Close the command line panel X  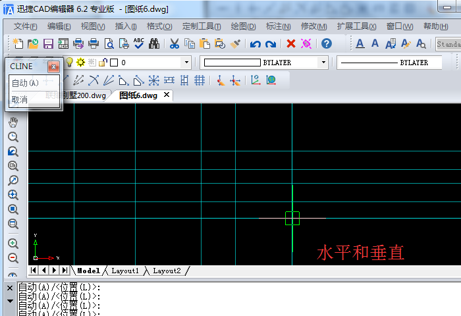10,288
